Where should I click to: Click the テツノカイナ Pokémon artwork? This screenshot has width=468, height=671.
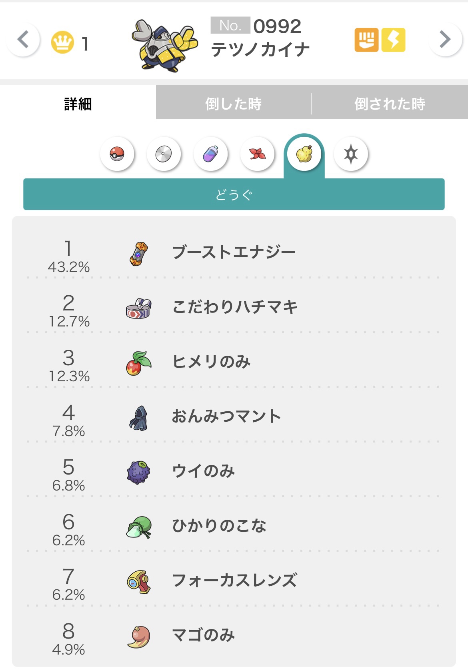pyautogui.click(x=165, y=45)
